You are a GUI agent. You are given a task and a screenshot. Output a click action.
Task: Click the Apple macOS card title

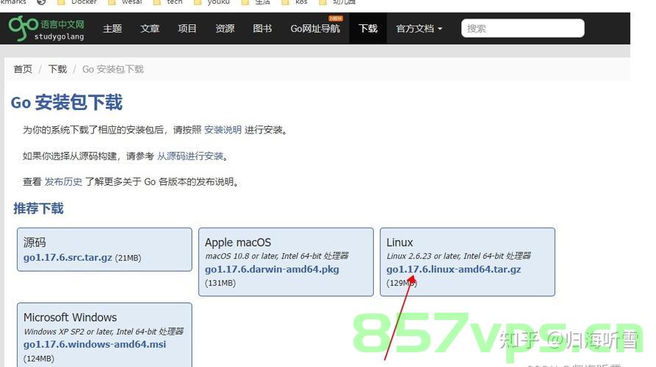click(x=237, y=242)
